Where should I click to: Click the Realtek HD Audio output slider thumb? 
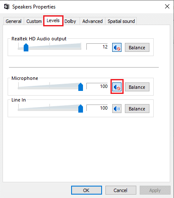pyautogui.click(x=26, y=47)
